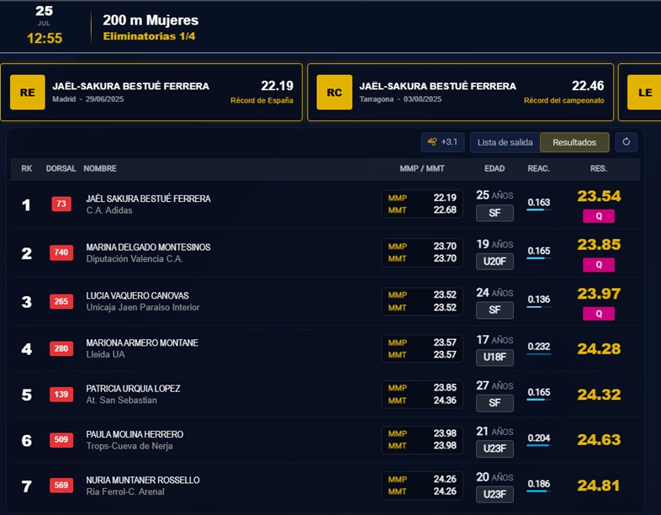Click reaction time 0.163
The height and width of the screenshot is (515, 661).
coord(539,203)
